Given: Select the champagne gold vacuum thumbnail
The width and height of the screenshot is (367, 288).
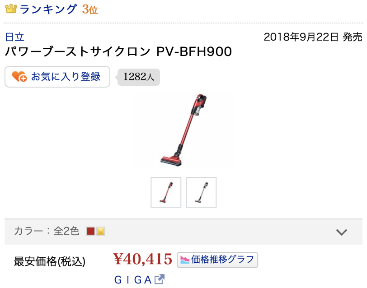Looking at the screenshot, I should tap(201, 192).
